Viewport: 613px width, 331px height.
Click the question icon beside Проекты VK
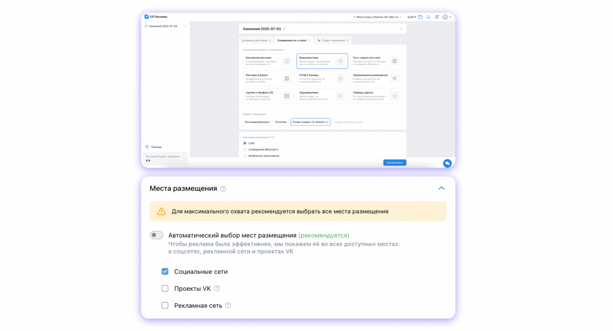(x=217, y=288)
